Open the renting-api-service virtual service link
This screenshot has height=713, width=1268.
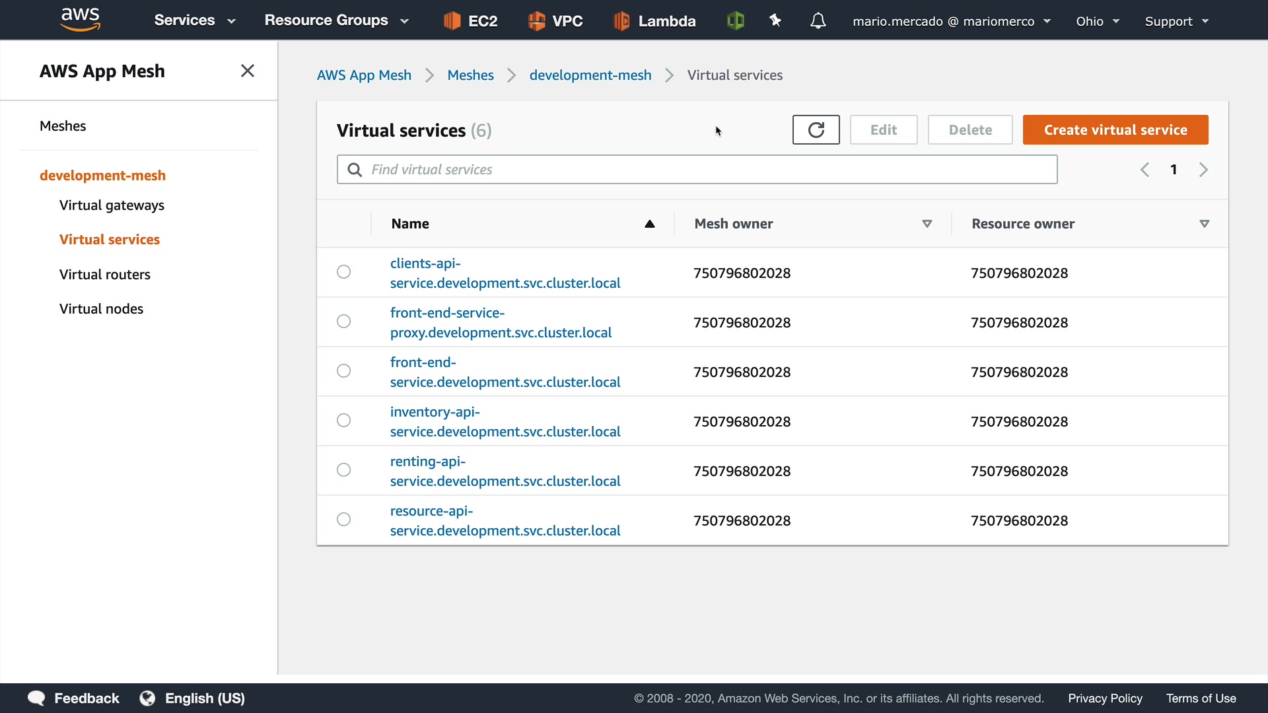505,471
